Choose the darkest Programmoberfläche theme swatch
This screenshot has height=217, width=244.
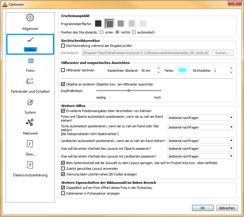[x=98, y=23]
